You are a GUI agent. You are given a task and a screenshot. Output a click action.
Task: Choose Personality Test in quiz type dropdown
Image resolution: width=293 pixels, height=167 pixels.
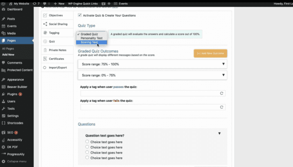coord(92,38)
